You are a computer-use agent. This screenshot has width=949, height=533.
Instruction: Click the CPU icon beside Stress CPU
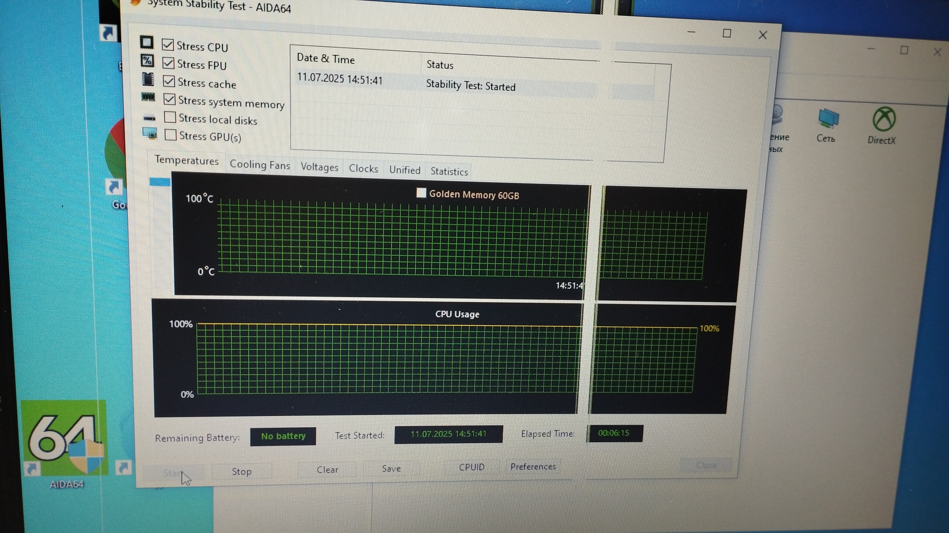pyautogui.click(x=147, y=42)
